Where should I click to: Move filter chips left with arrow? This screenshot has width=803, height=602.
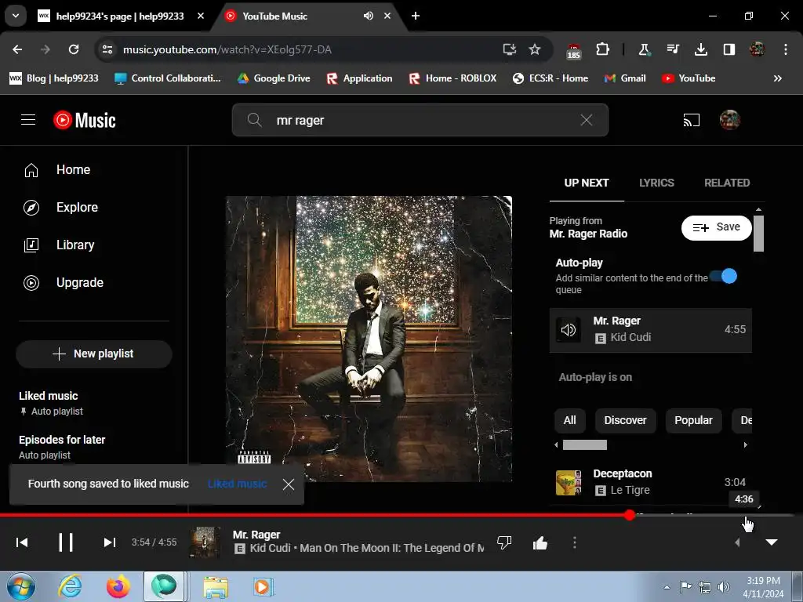(557, 445)
